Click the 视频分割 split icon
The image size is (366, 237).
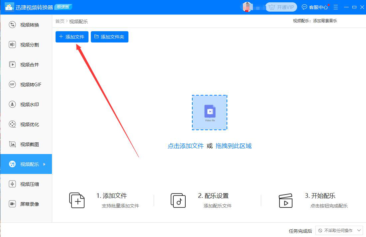coord(12,44)
